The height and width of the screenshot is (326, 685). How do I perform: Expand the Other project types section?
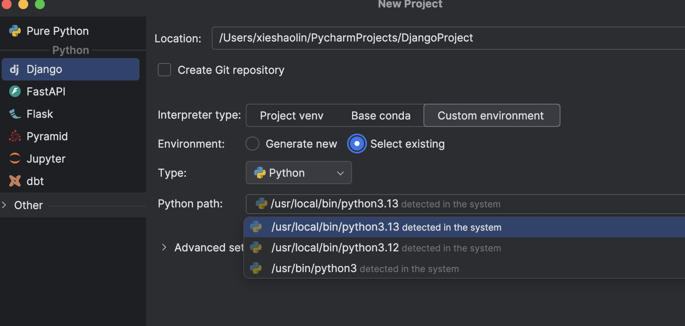point(4,205)
